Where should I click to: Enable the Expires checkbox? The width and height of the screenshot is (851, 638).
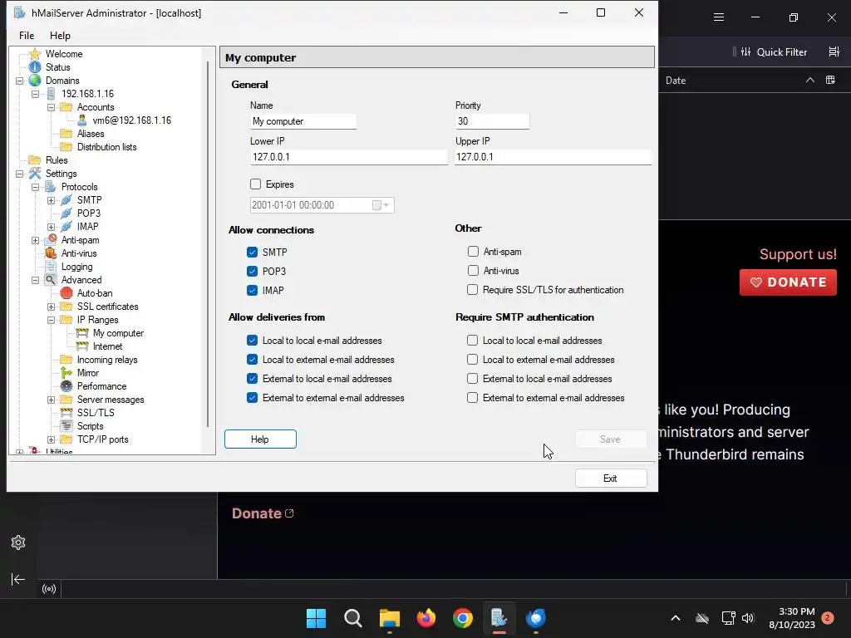256,184
